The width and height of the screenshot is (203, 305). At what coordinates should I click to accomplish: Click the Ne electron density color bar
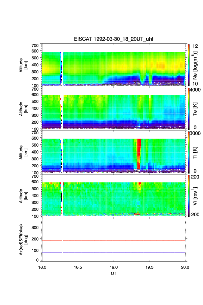point(189,65)
